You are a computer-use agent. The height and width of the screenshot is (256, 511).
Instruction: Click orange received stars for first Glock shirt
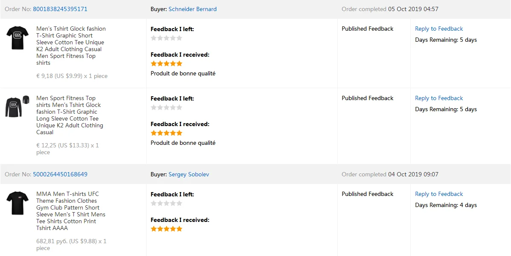pos(166,63)
